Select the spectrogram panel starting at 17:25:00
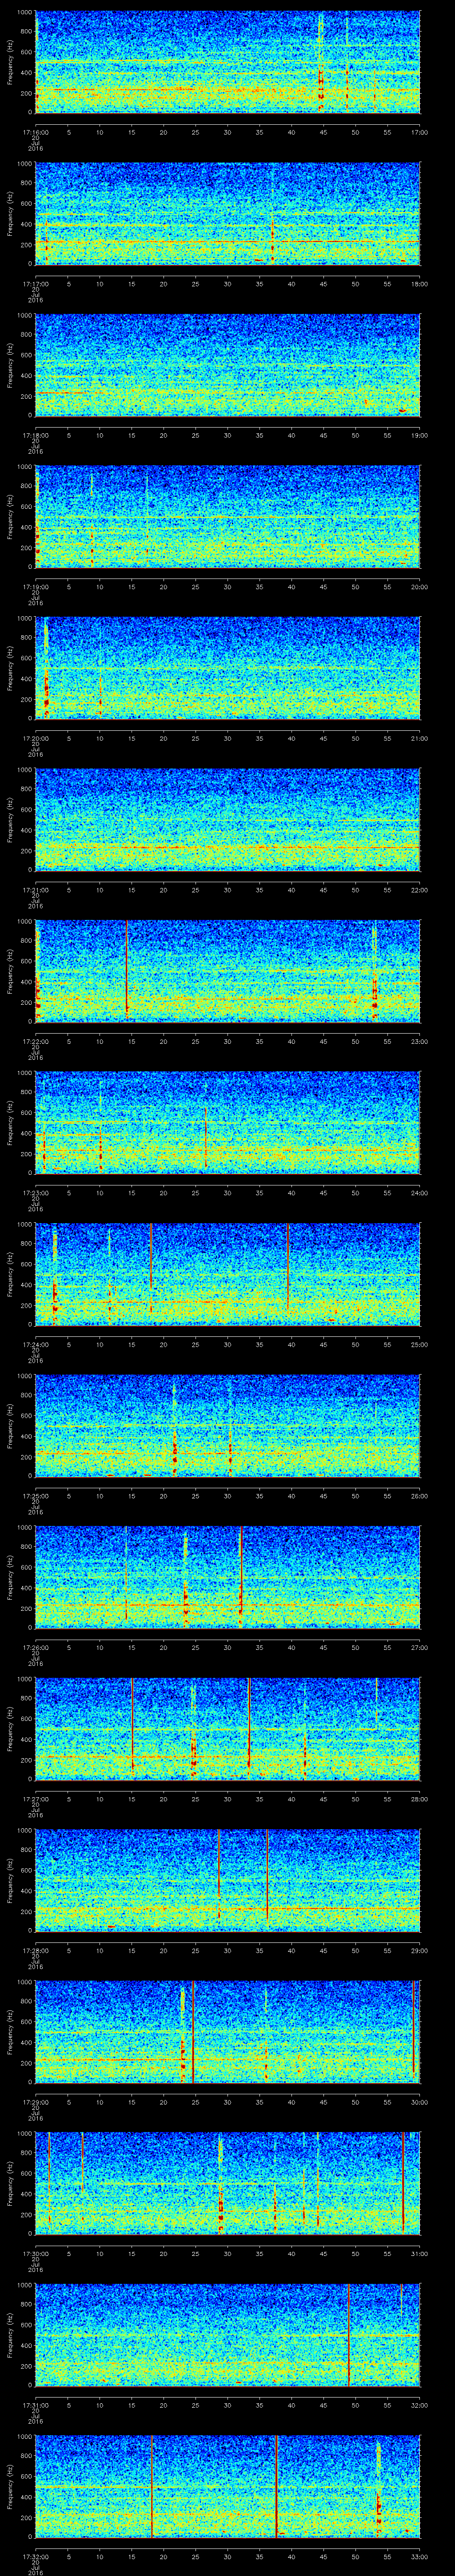 tap(228, 1425)
